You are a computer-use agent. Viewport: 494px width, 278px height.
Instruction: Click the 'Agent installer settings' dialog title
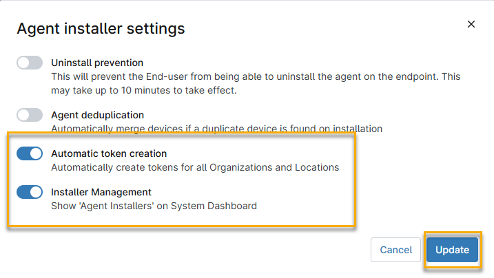click(x=101, y=28)
